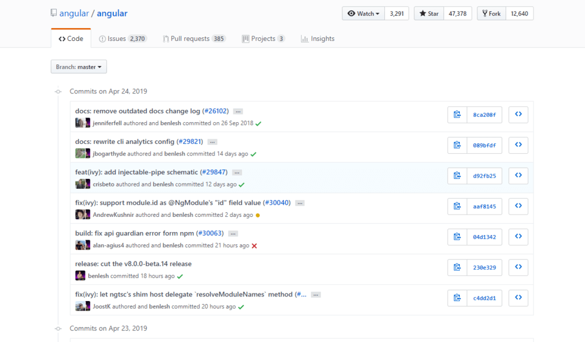Viewport: 585px width, 342px height.
Task: Expand description of module.id support commit
Action: (x=300, y=203)
